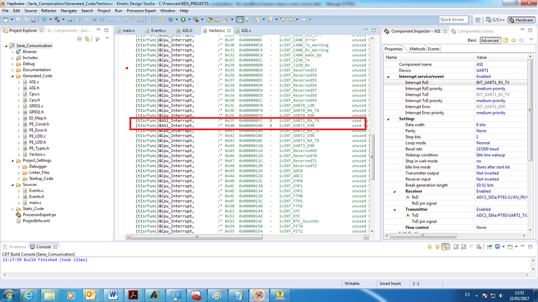Viewport: 538px width, 302px height.
Task: Close the Vectors.c editor tab
Action: pos(229,31)
